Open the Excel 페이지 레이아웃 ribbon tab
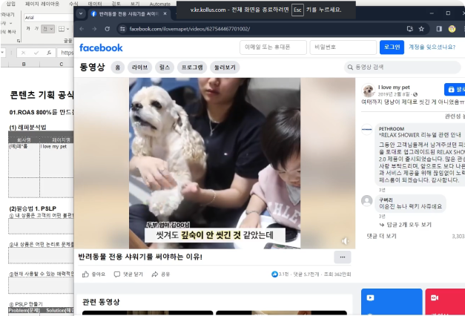The height and width of the screenshot is (316, 465). click(42, 4)
